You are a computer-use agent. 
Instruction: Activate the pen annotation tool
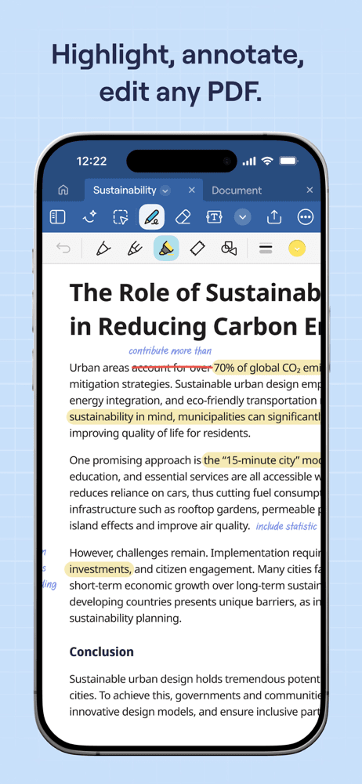tap(151, 217)
